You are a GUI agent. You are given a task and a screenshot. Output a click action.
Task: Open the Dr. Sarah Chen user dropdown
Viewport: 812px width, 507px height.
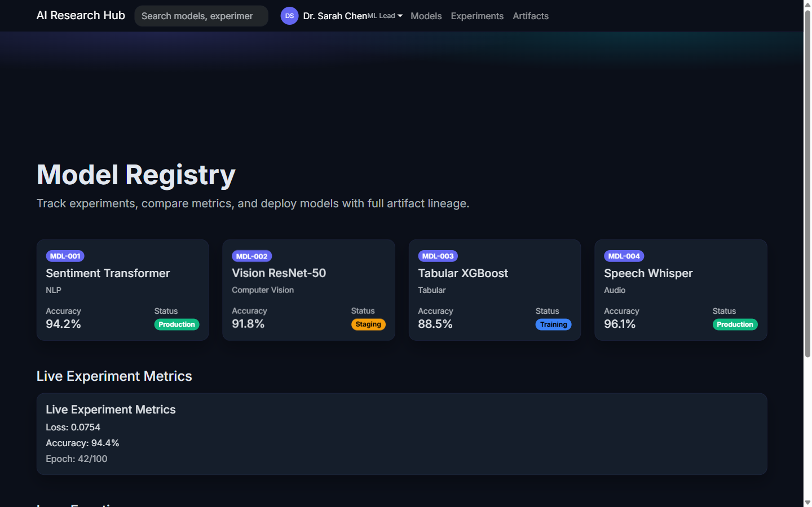342,16
